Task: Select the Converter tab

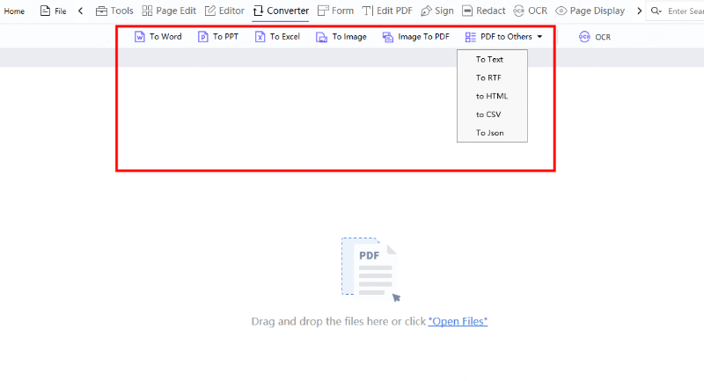Action: 281,11
